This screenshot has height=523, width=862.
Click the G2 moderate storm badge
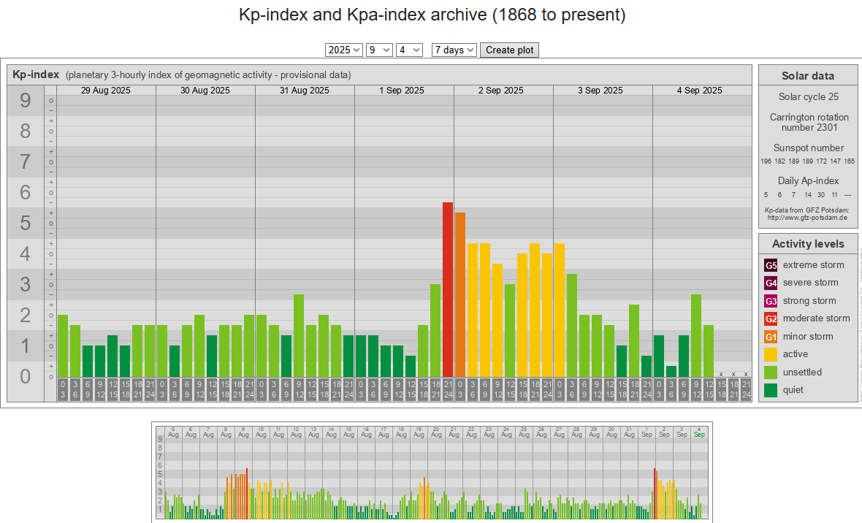(771, 318)
